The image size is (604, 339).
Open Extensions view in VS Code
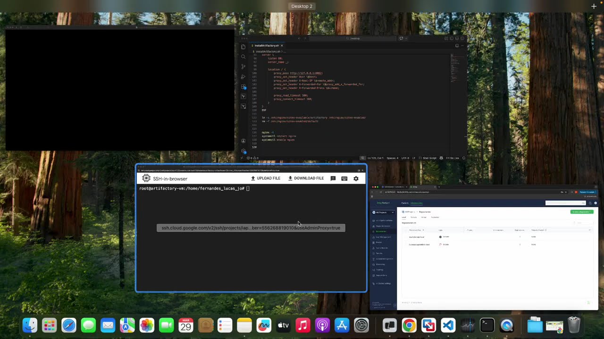point(243,87)
